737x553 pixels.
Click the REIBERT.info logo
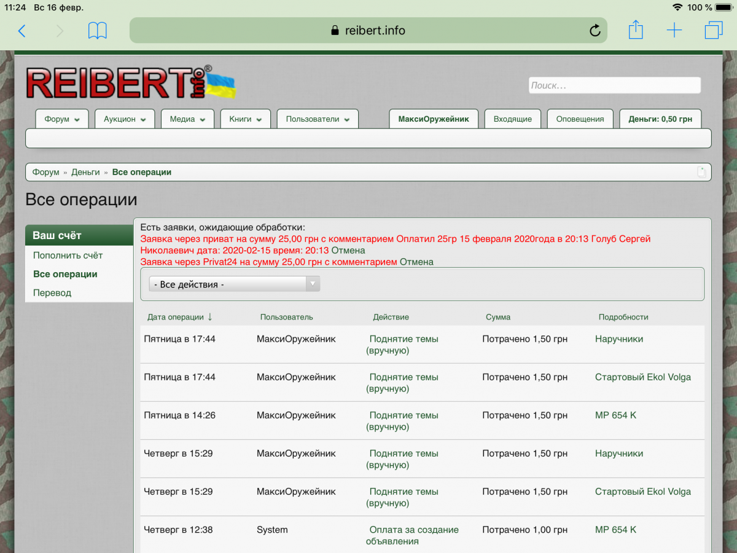coord(130,83)
